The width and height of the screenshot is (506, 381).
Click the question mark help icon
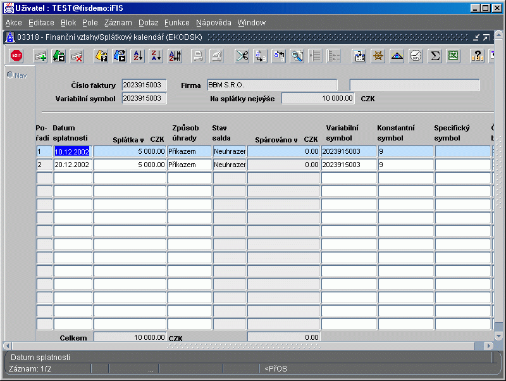tap(478, 56)
